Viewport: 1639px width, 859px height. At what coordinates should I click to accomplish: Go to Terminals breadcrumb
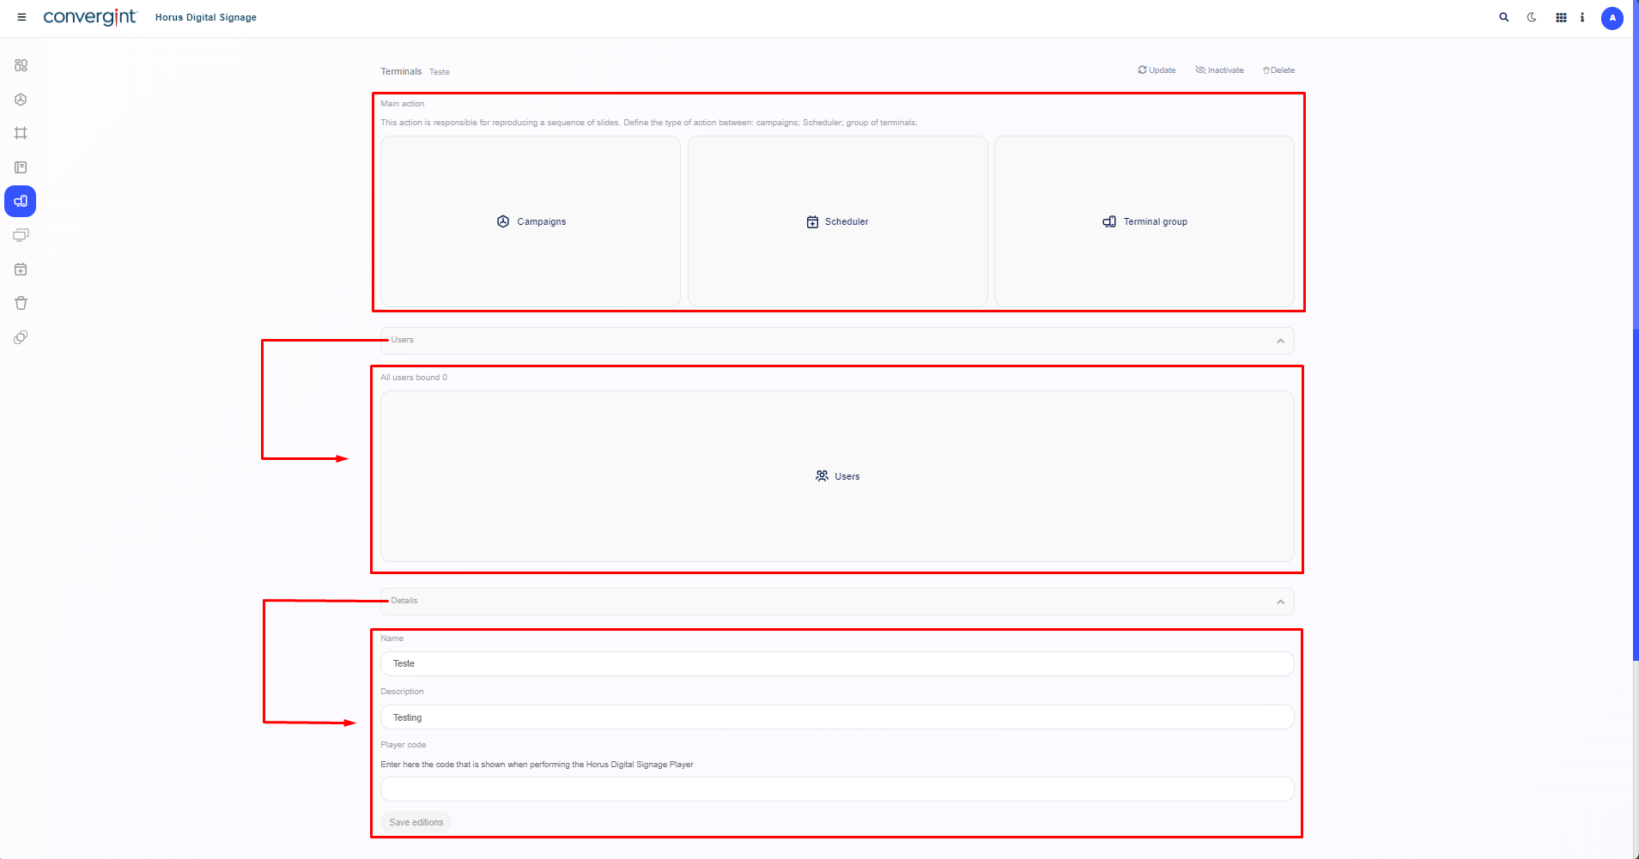(x=401, y=71)
